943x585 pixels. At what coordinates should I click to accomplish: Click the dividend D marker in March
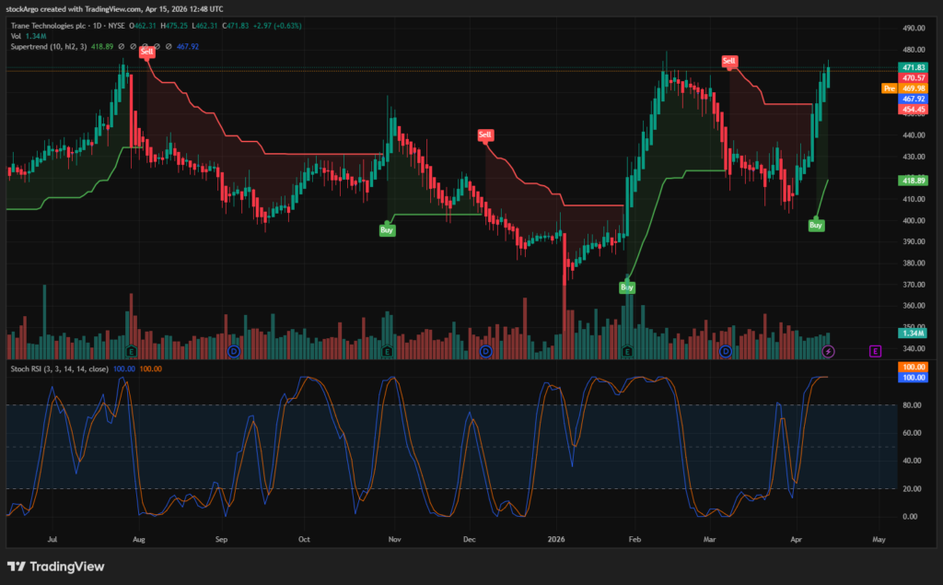tap(726, 351)
